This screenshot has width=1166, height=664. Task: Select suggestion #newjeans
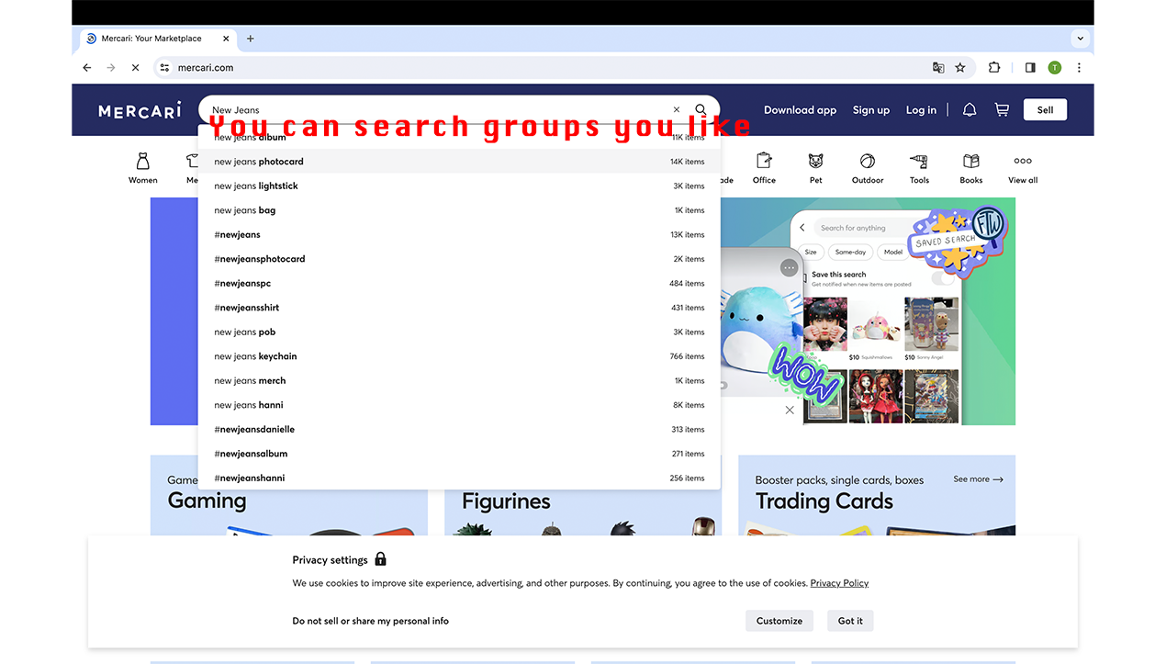click(459, 234)
